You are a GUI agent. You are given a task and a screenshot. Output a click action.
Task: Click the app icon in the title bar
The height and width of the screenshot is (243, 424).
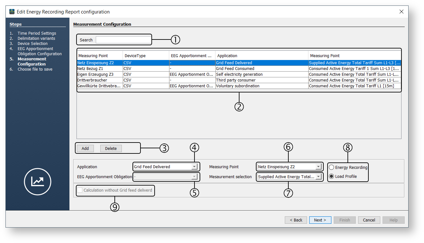click(12, 12)
